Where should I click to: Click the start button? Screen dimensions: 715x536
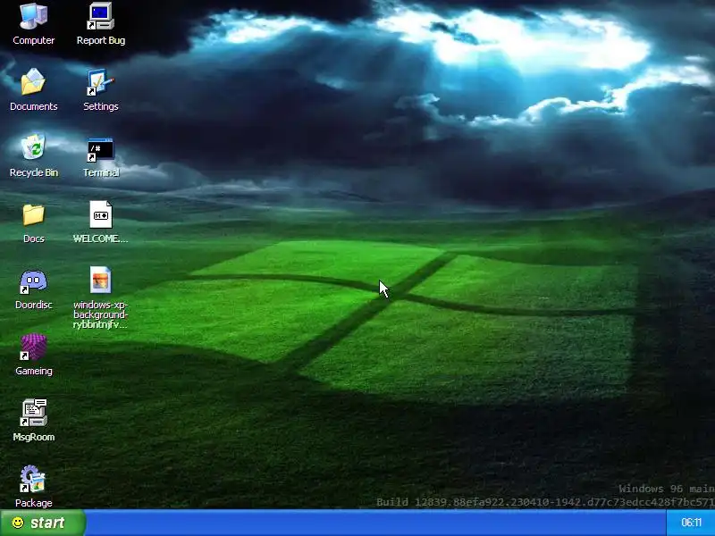pos(42,523)
